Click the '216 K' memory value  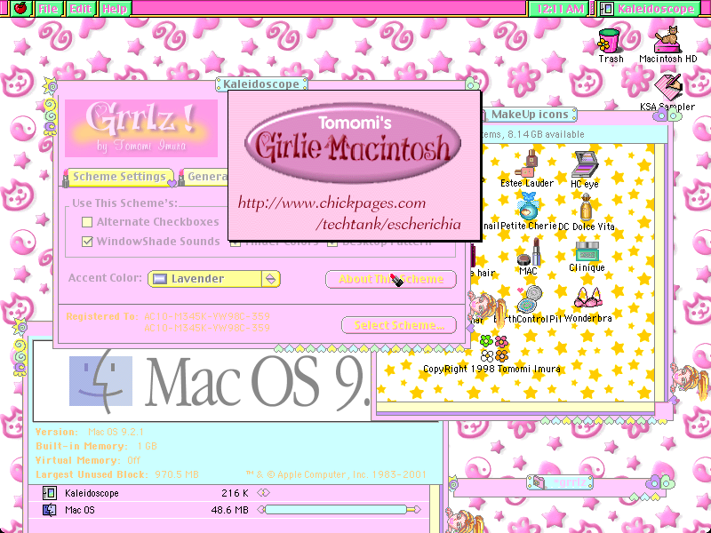click(235, 493)
